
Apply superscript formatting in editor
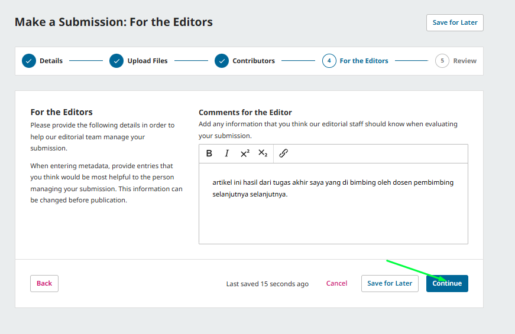tap(245, 153)
